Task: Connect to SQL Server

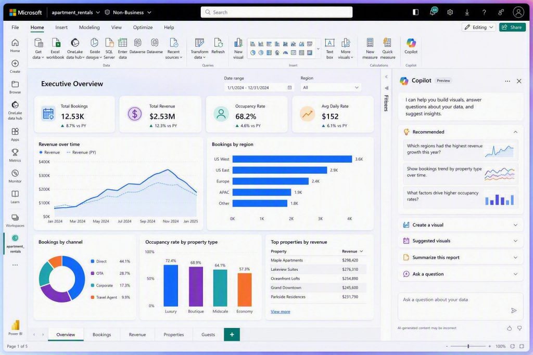Action: [x=109, y=48]
